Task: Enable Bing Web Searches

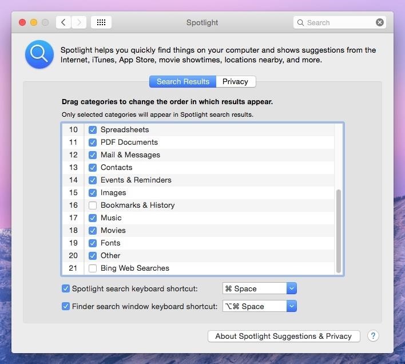Action: click(93, 268)
